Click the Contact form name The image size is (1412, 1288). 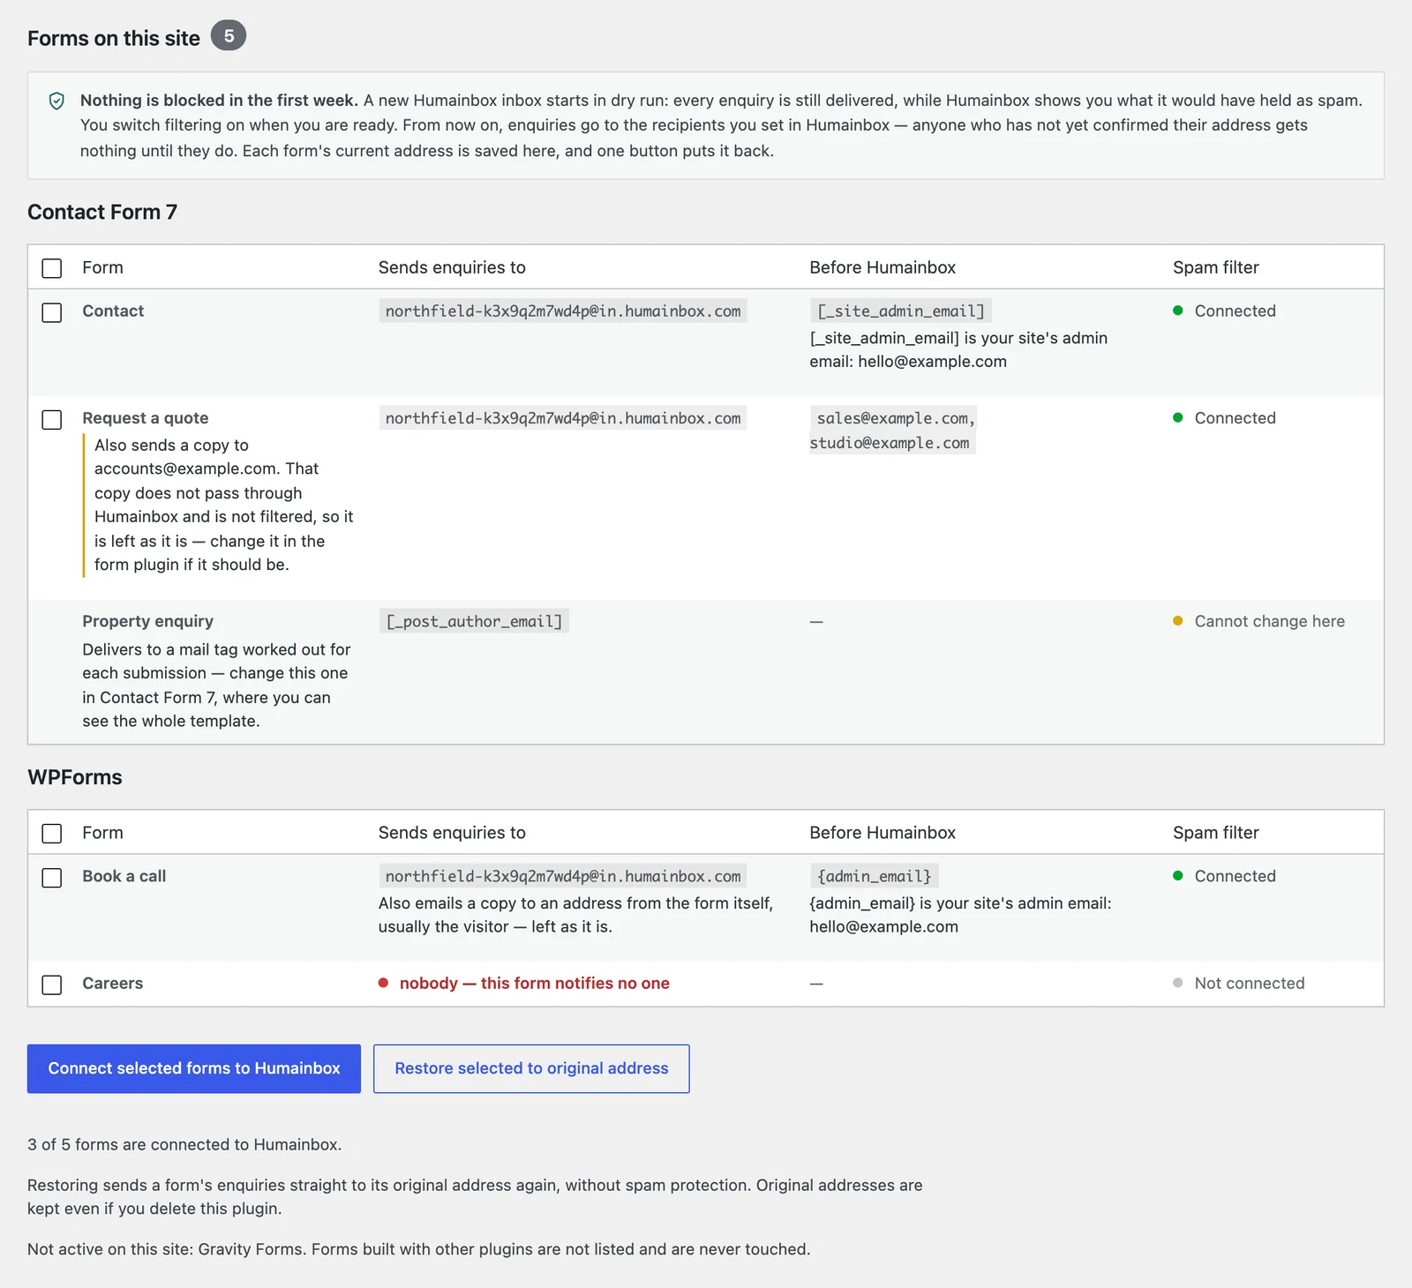pos(113,311)
